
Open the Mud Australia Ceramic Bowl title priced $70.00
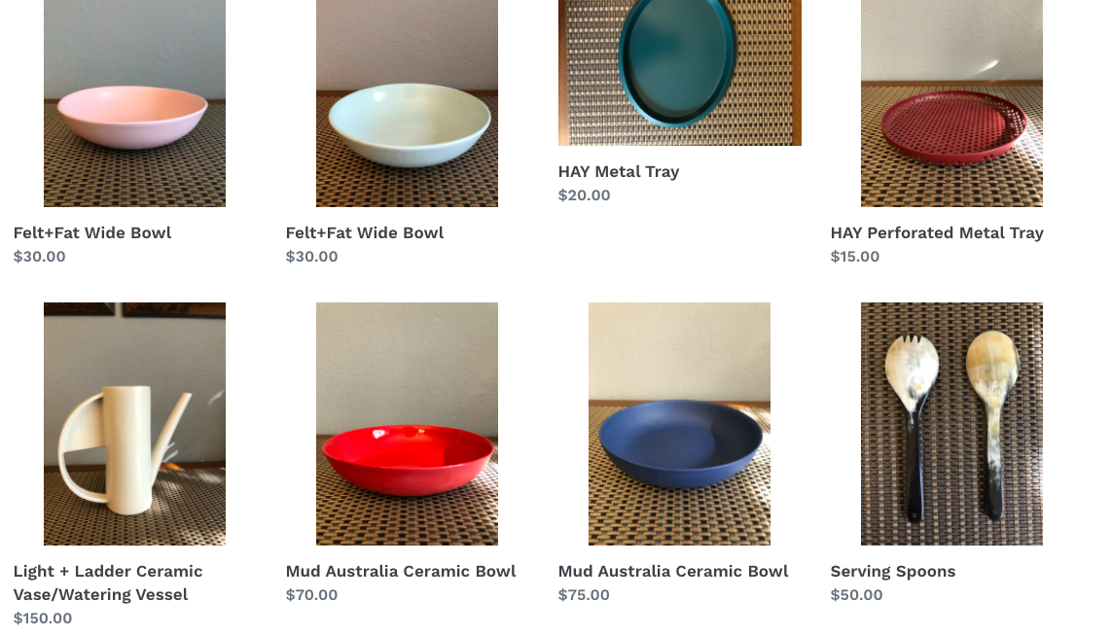400,571
